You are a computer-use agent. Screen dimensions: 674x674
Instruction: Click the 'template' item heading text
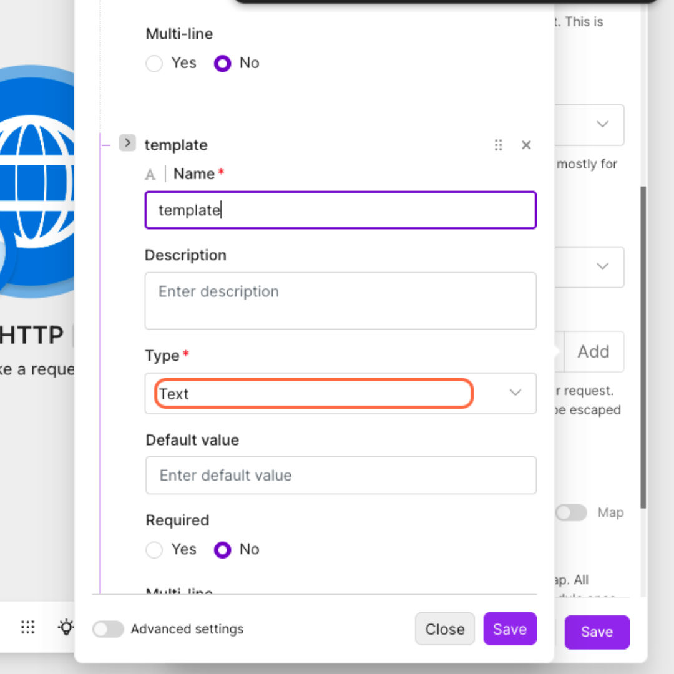[x=176, y=145]
